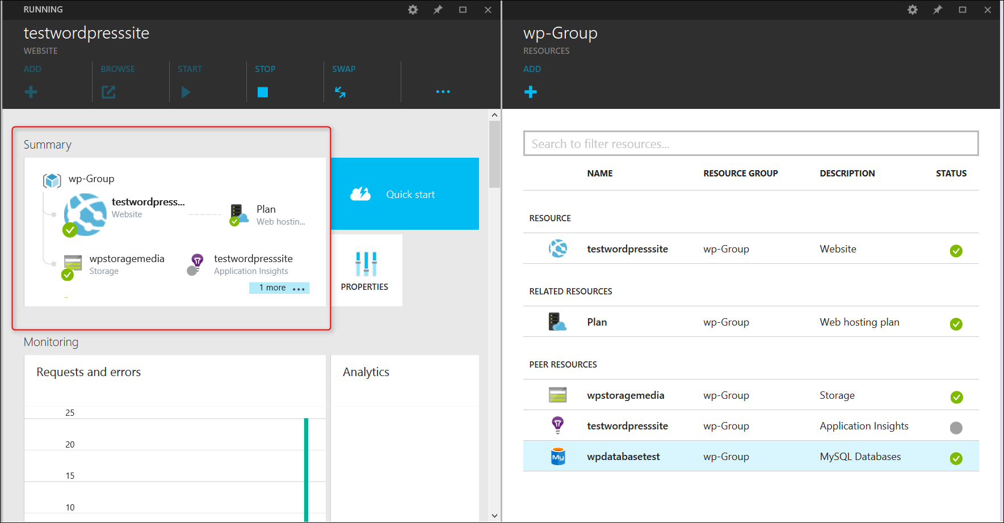Open the Quick start tile
This screenshot has height=523, width=1004.
(x=405, y=194)
